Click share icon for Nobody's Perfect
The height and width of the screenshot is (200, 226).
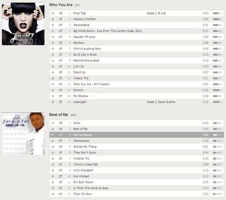(61, 19)
